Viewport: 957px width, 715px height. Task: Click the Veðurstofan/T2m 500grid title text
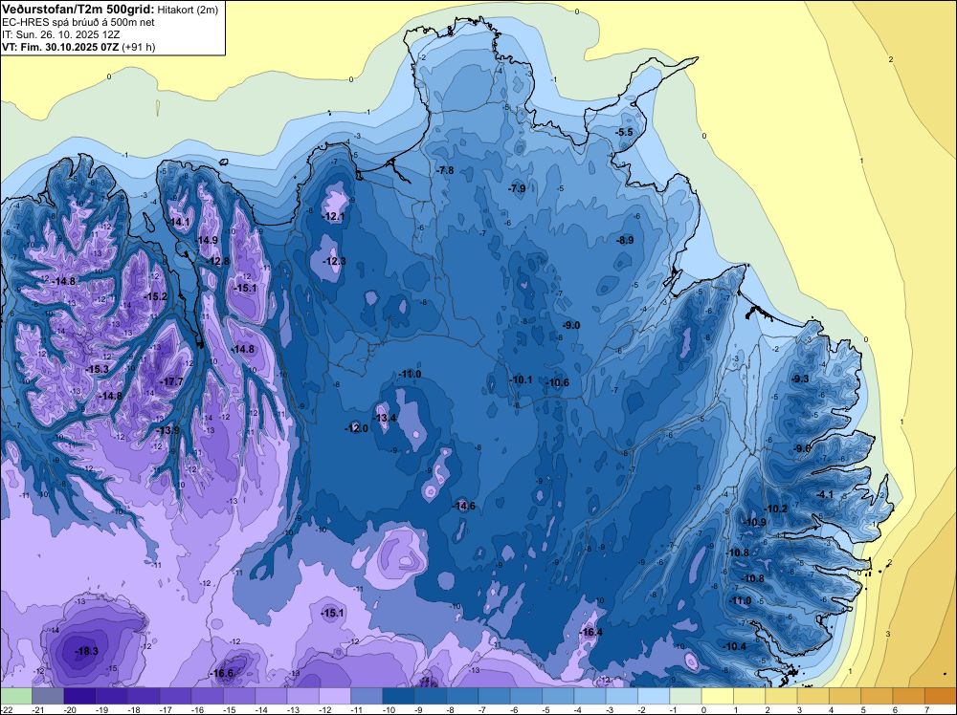78,9
